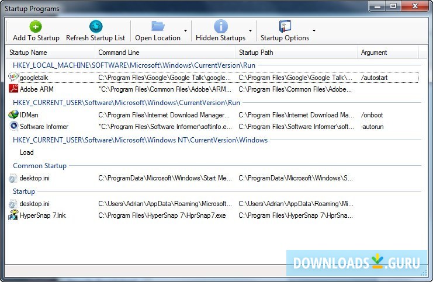The image size is (433, 282).
Task: Open the dropdown arrow next to Open Location
Action: click(x=186, y=30)
